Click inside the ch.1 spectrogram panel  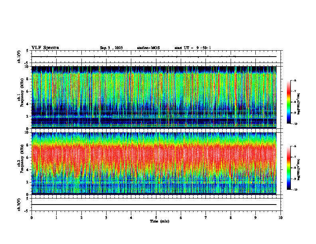154,97
